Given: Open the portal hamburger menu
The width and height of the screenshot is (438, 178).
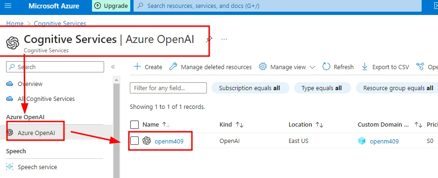Looking at the screenshot, I should (8, 6).
